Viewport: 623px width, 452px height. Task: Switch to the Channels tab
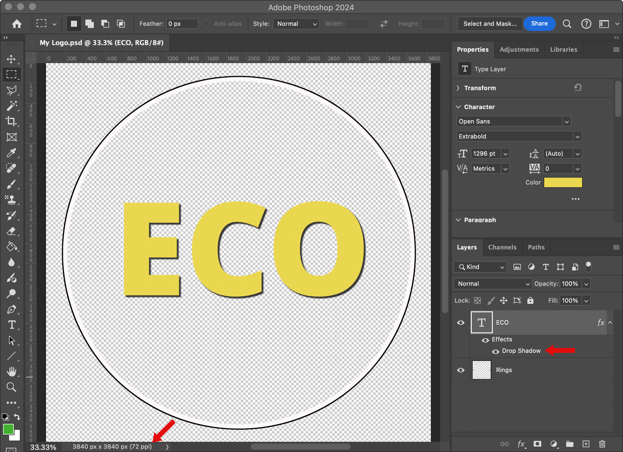click(502, 247)
